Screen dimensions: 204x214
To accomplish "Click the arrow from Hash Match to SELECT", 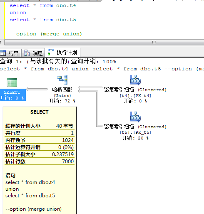I will [x=37, y=89].
